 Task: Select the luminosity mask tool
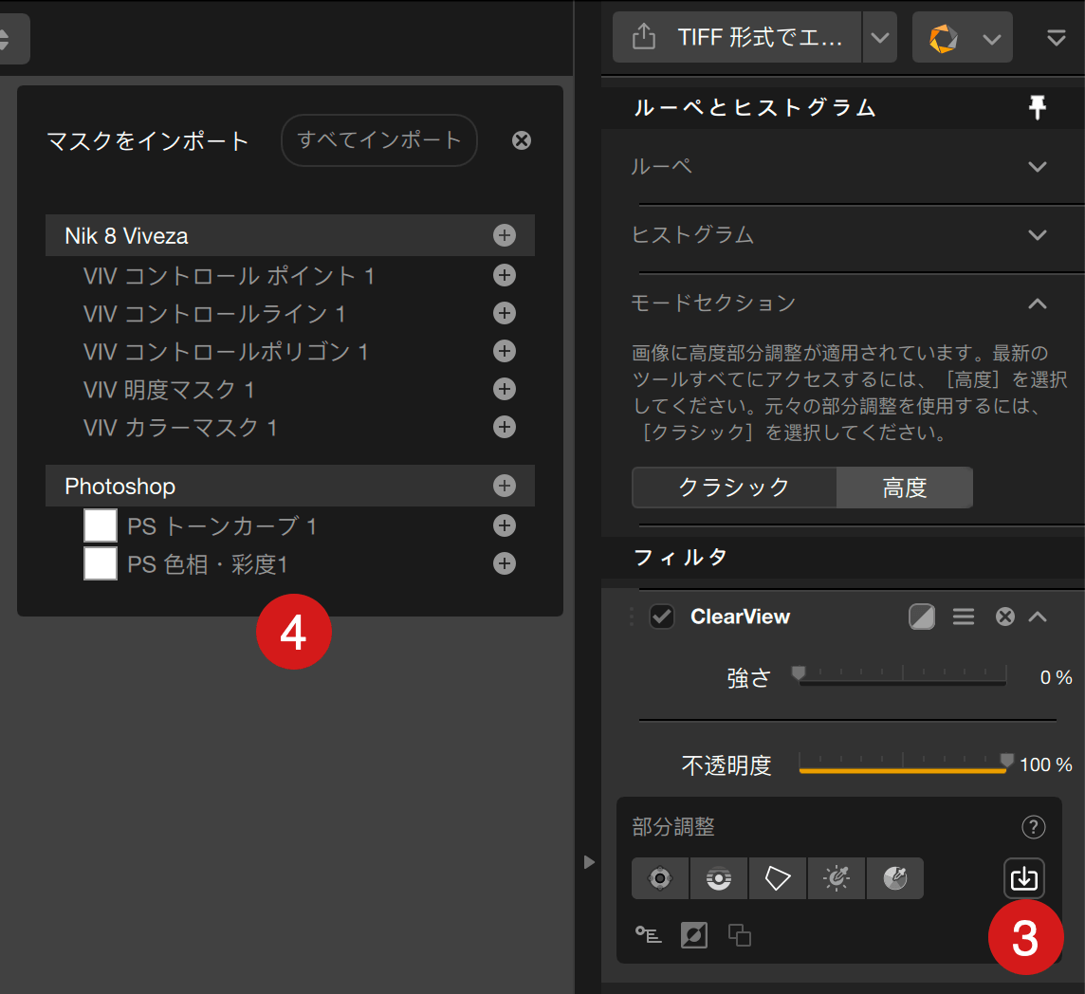coord(837,878)
